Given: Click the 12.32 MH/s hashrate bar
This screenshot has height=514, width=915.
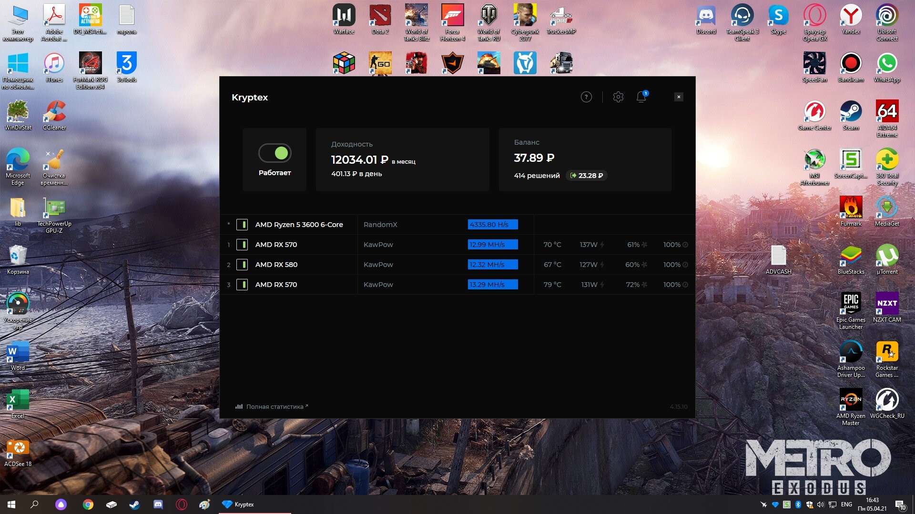Looking at the screenshot, I should point(493,265).
